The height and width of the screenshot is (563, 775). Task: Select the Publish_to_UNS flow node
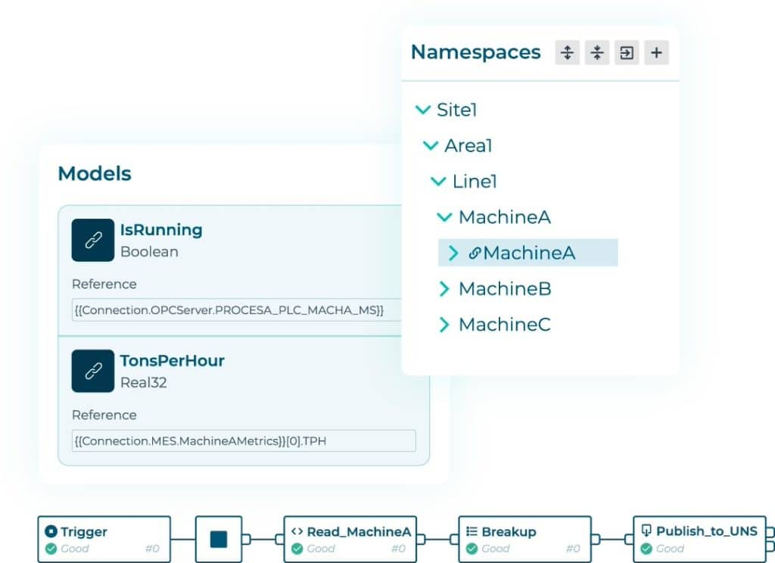(699, 539)
